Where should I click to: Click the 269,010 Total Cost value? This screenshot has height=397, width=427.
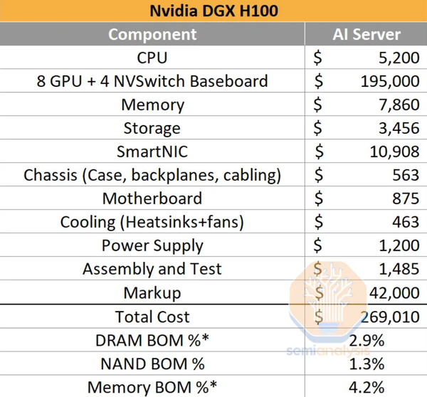[x=389, y=316]
